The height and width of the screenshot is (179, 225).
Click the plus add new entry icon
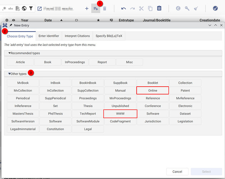tap(87, 9)
